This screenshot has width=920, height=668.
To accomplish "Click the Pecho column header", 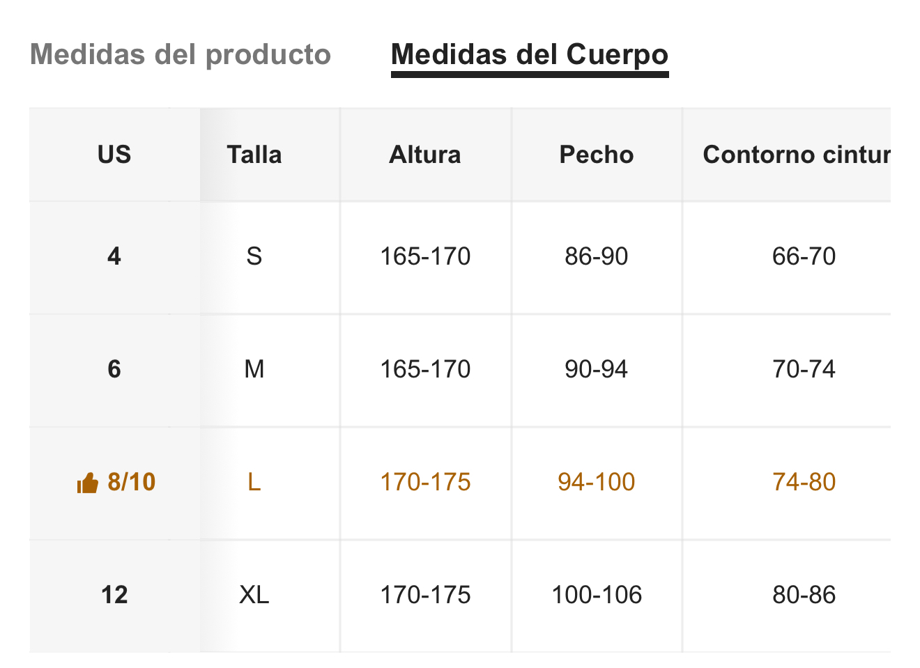I will coord(597,155).
